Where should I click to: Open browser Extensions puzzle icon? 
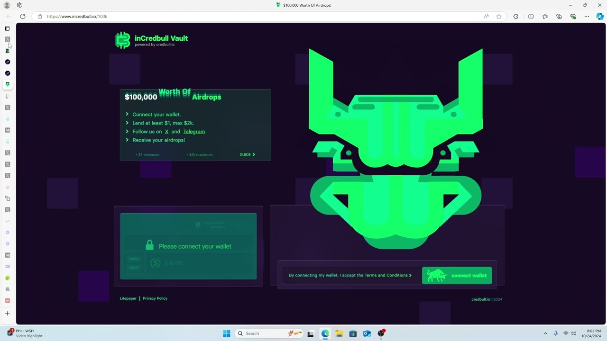point(516,16)
